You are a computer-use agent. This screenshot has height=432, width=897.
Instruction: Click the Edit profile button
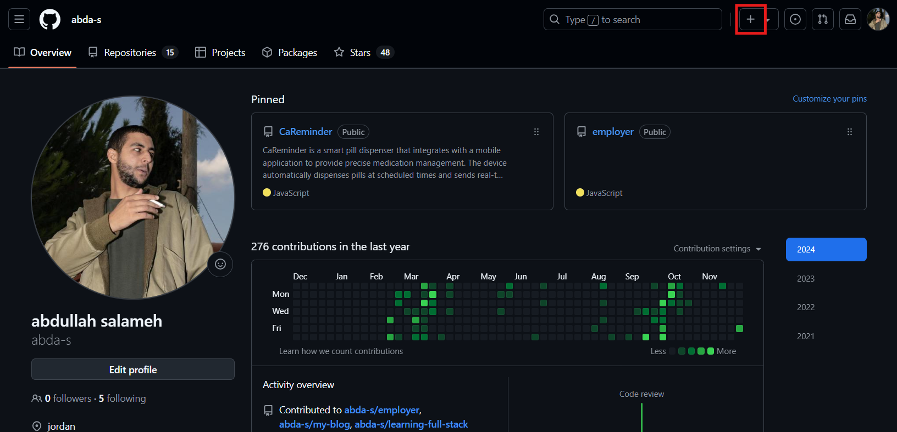133,369
